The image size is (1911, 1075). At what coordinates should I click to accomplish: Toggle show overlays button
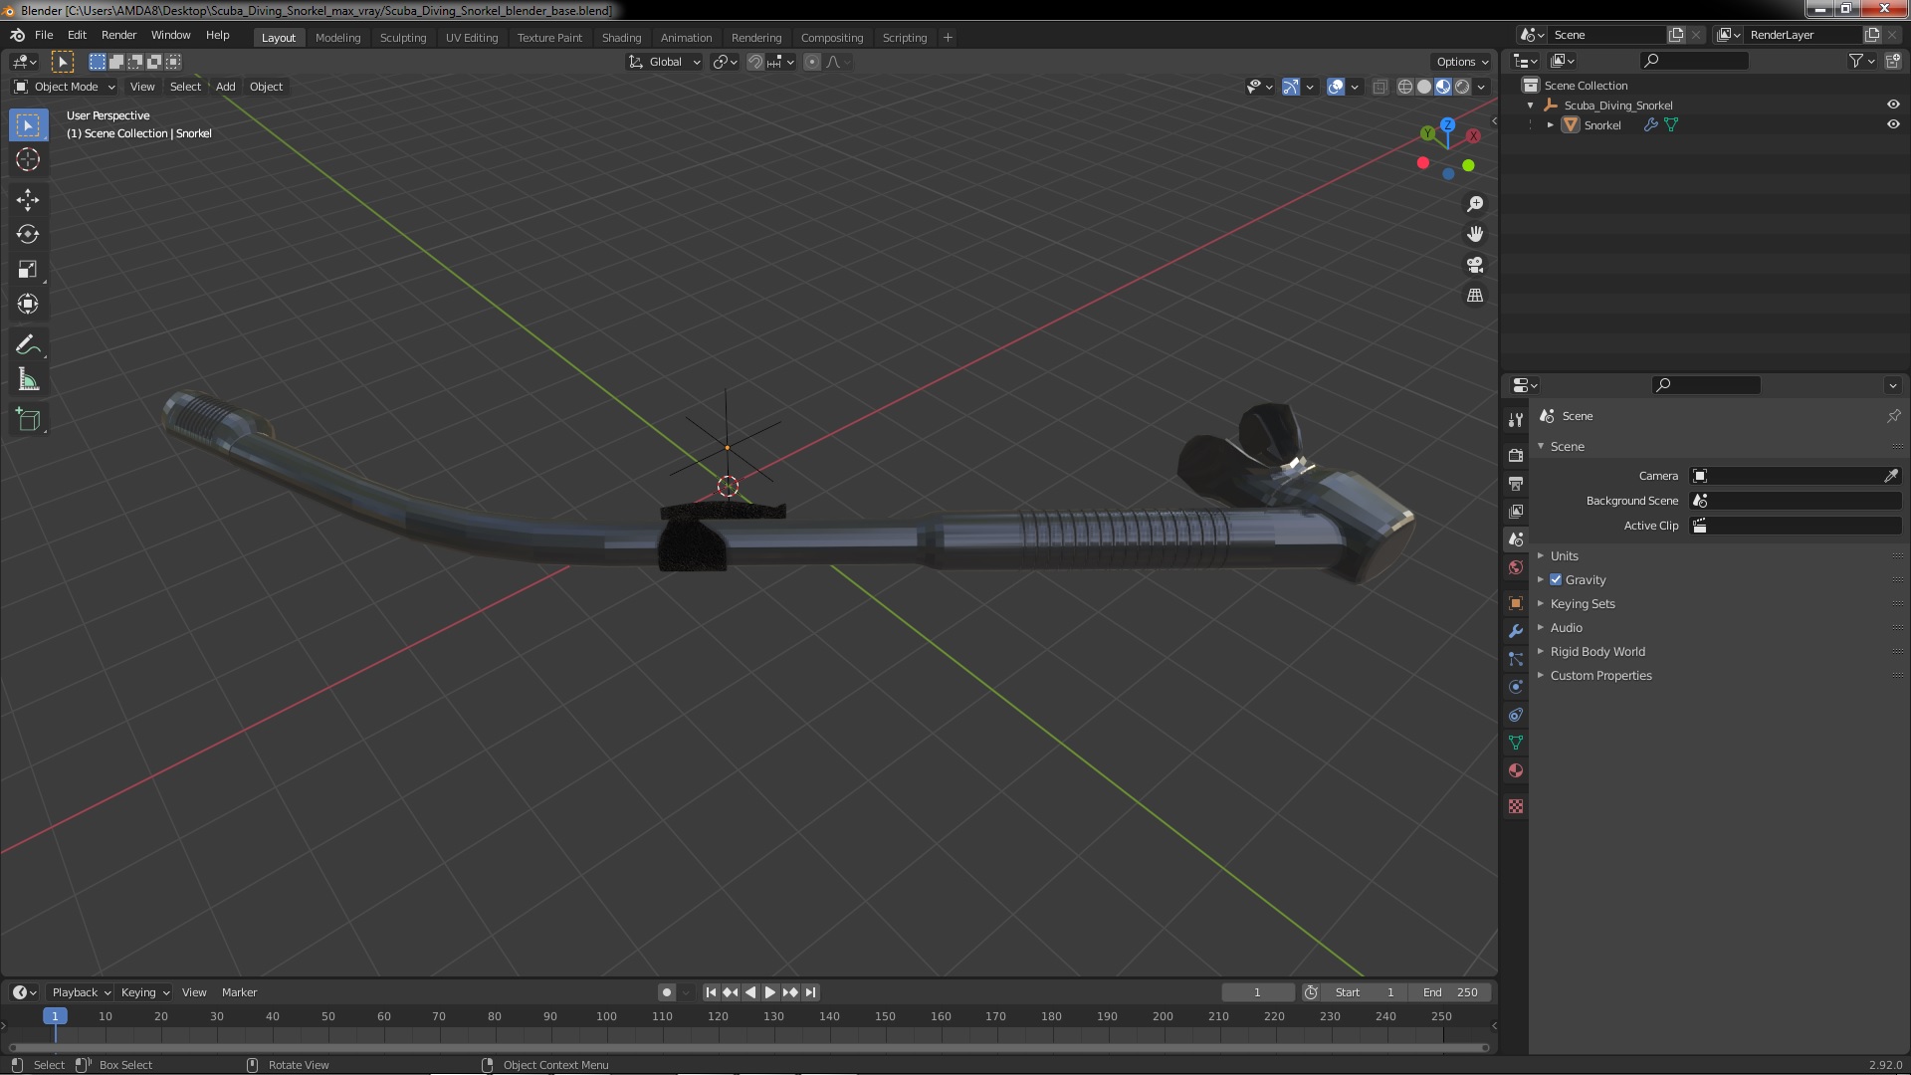click(x=1336, y=87)
